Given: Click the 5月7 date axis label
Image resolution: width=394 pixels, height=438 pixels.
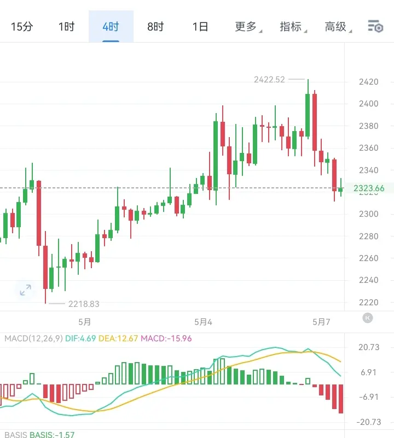Looking at the screenshot, I should pyautogui.click(x=321, y=322).
